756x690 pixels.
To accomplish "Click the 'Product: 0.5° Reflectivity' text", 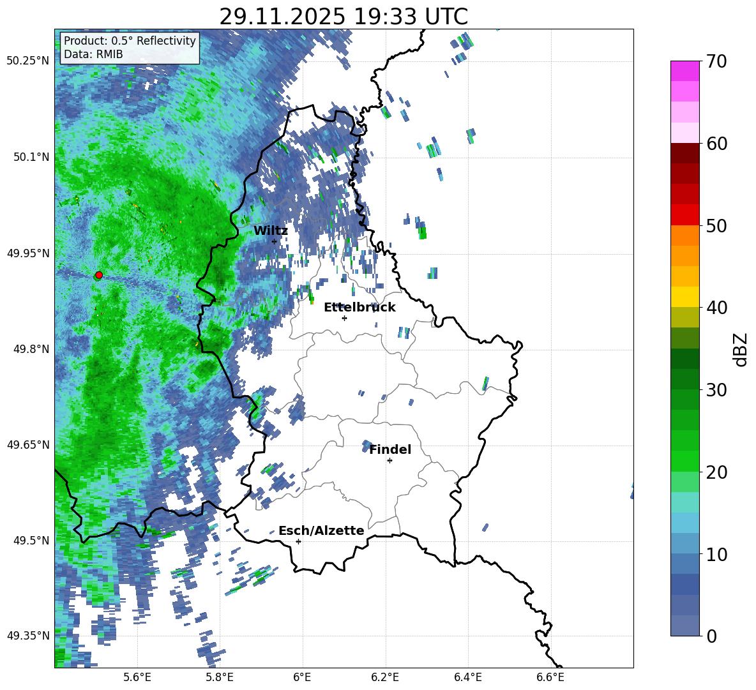I will 130,41.
